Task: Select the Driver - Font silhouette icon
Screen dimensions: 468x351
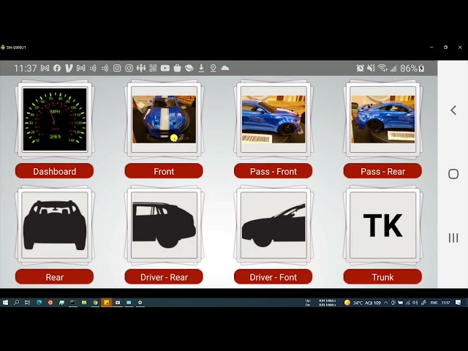Action: click(x=273, y=225)
